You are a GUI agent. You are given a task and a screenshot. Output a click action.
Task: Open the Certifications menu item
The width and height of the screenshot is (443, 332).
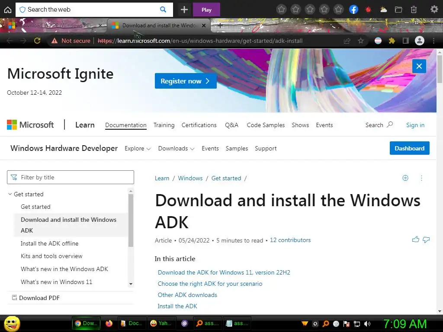(x=199, y=125)
